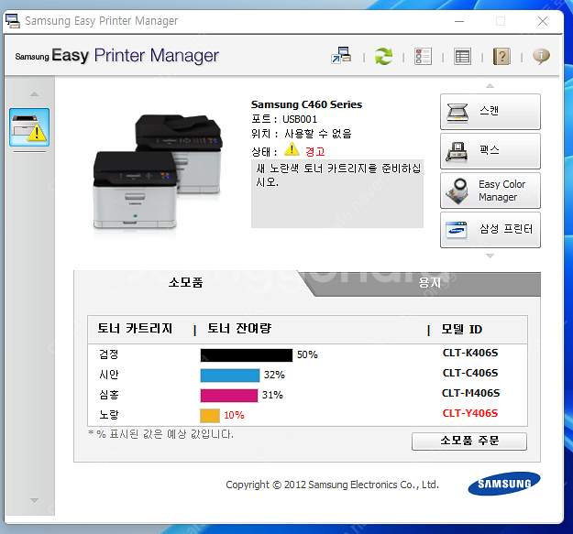This screenshot has height=534, width=573.
Task: Refresh the printer status with green arrows
Action: (384, 56)
